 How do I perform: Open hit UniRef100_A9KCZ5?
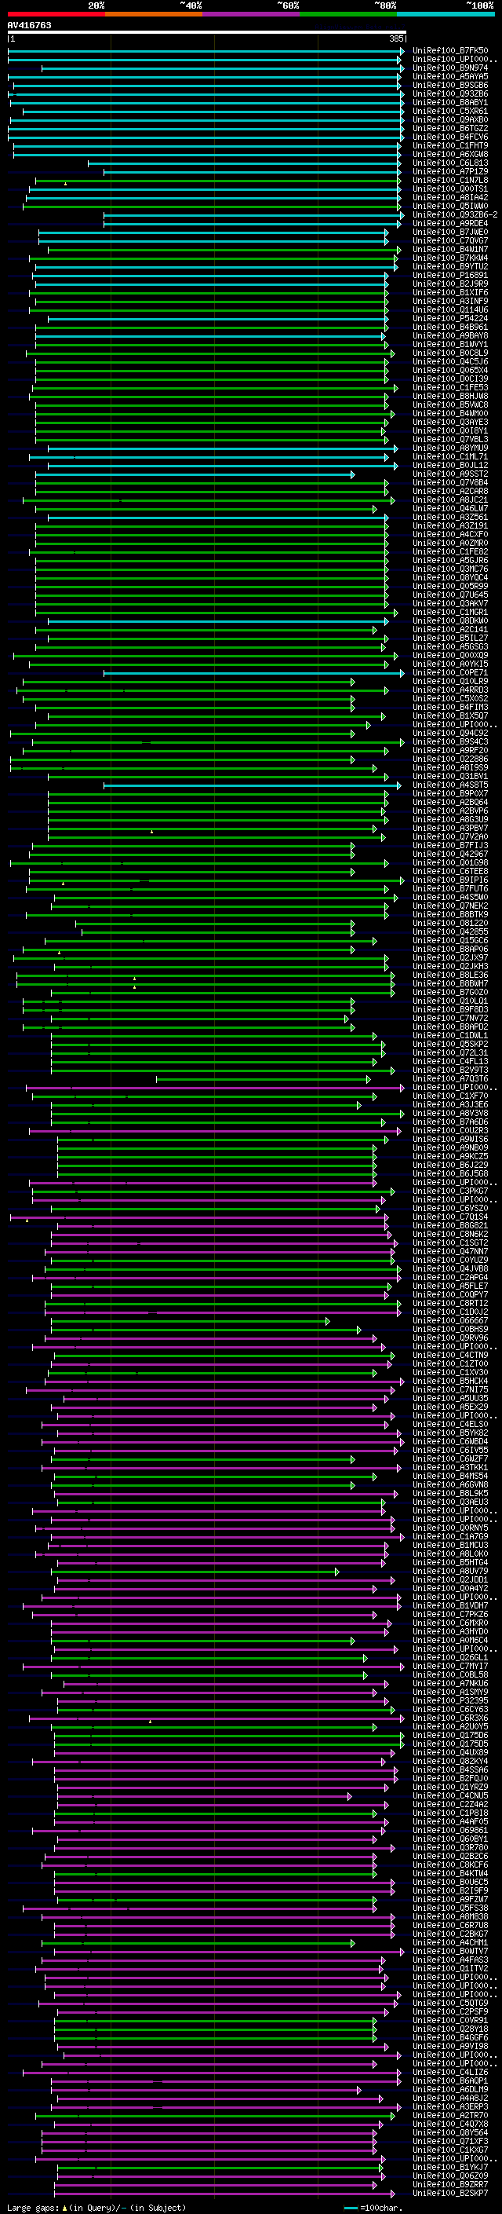tap(449, 1157)
